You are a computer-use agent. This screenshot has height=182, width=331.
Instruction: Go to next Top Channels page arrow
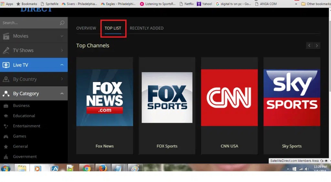point(317,45)
